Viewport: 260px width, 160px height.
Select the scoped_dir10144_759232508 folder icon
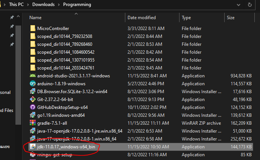tap(33, 36)
